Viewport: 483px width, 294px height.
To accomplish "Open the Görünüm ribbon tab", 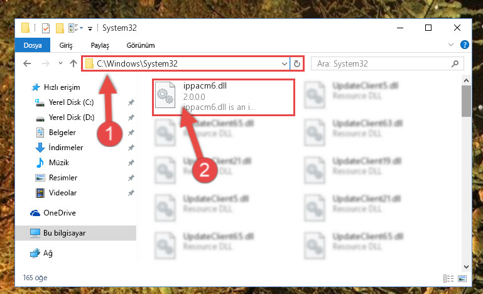I will click(x=141, y=45).
